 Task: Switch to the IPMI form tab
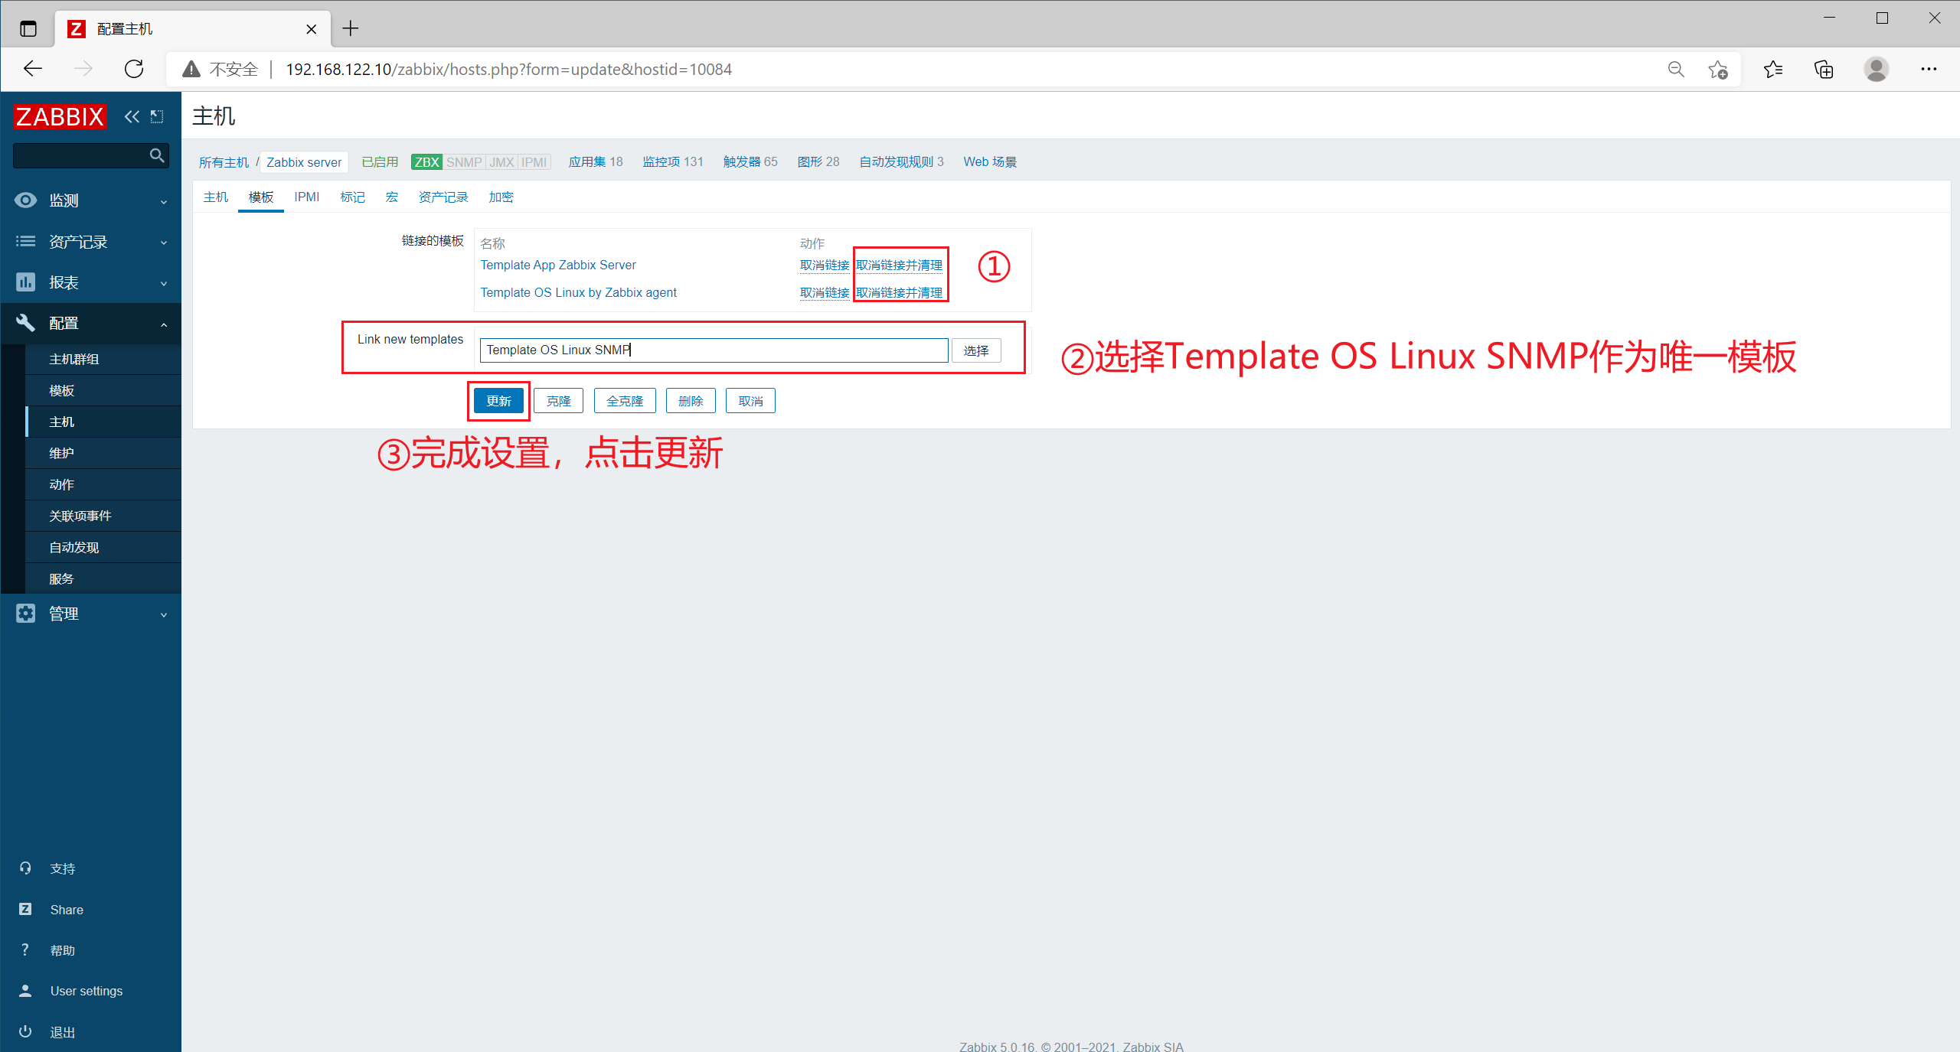tap(307, 197)
